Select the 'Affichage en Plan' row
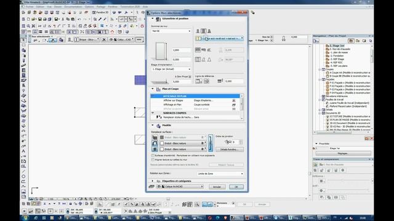The image size is (394, 221). coord(196,105)
